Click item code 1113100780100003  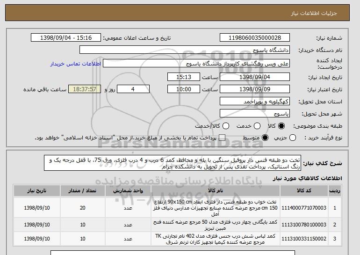[304, 225]
